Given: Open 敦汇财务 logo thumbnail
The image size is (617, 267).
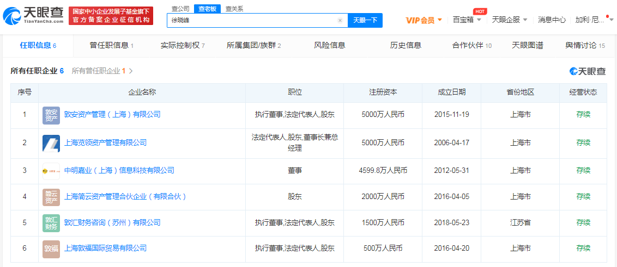Looking at the screenshot, I should click(51, 223).
